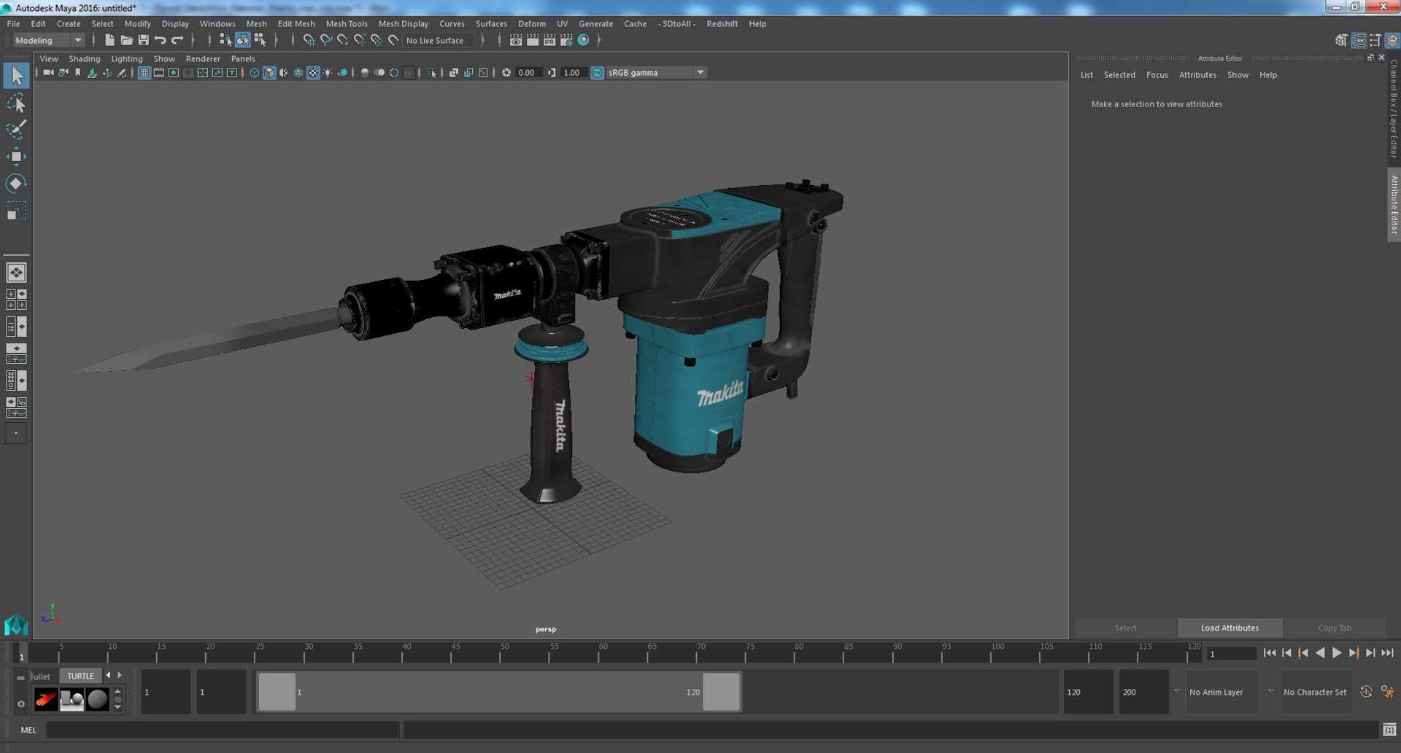Click the range slider left handle

pyautogui.click(x=277, y=692)
